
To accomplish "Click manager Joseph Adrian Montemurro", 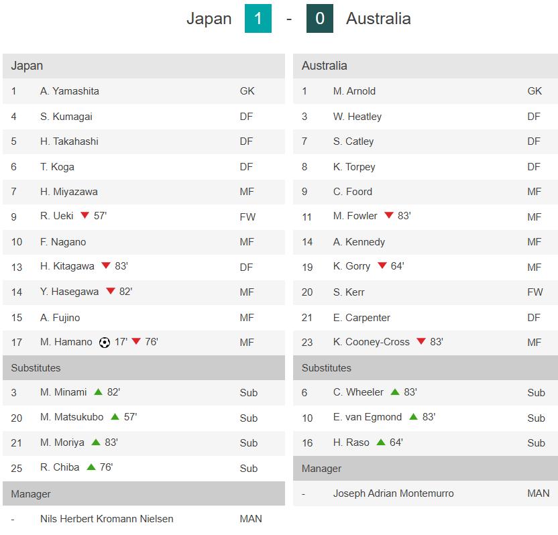I will point(393,493).
